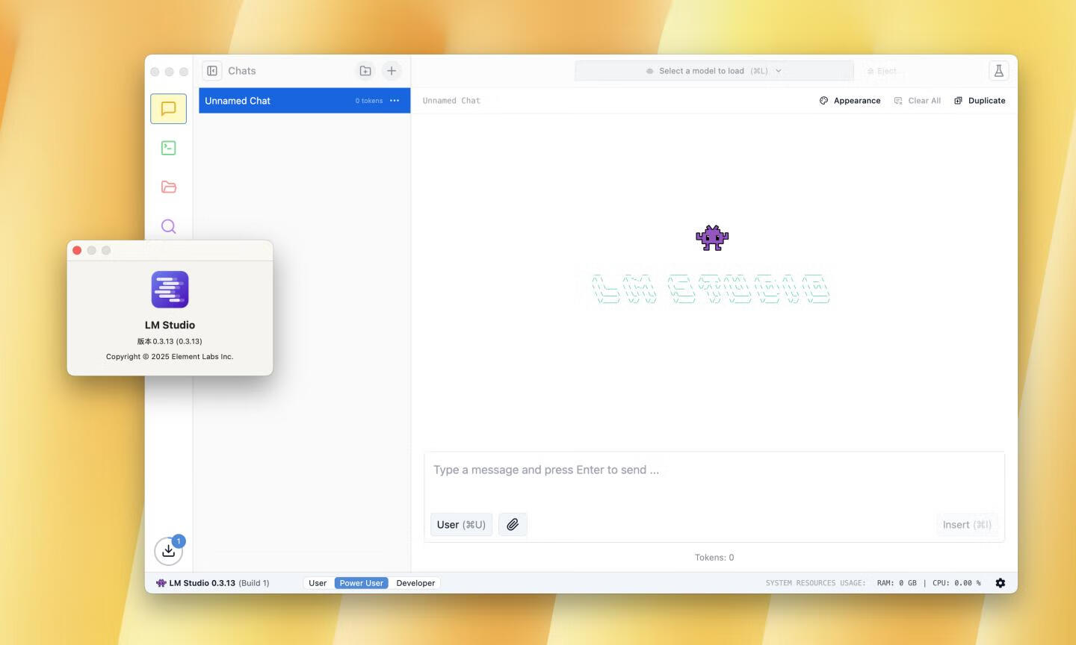Click the Tokens: 0 counter
Viewport: 1076px width, 645px height.
pyautogui.click(x=714, y=558)
